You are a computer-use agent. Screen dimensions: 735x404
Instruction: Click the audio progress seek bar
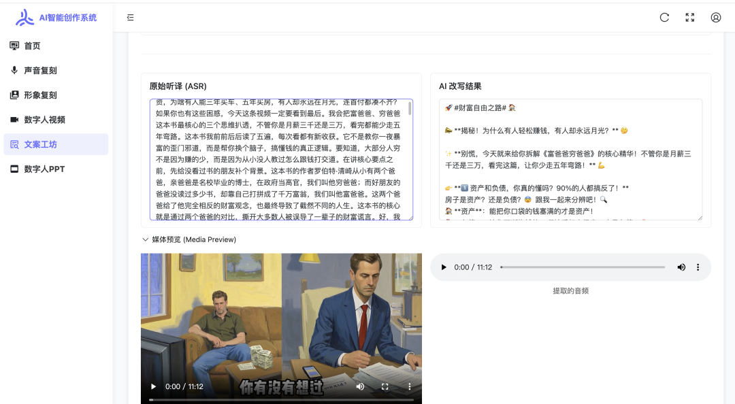click(583, 267)
